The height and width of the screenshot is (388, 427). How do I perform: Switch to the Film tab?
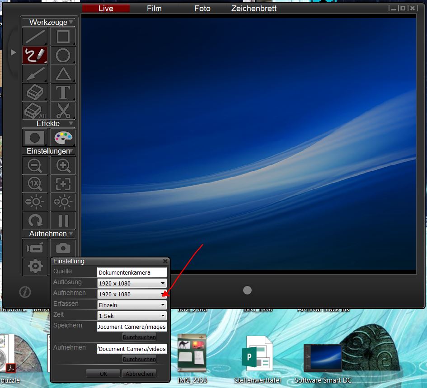pos(154,9)
